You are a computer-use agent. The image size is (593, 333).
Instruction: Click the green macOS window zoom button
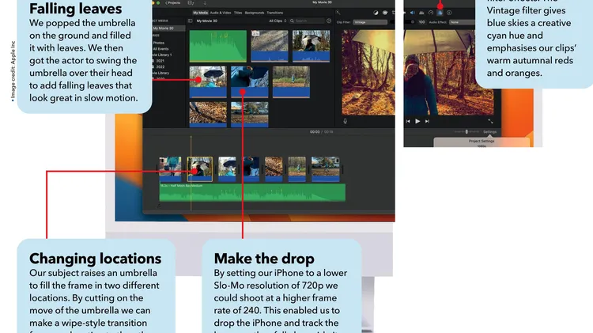[158, 2]
